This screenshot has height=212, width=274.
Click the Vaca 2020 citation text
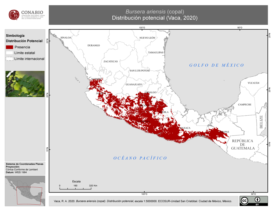[x=143, y=201]
